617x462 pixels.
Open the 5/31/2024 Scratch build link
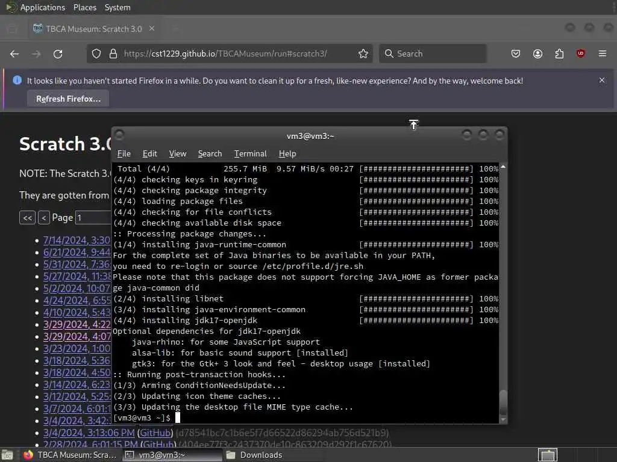pos(77,265)
